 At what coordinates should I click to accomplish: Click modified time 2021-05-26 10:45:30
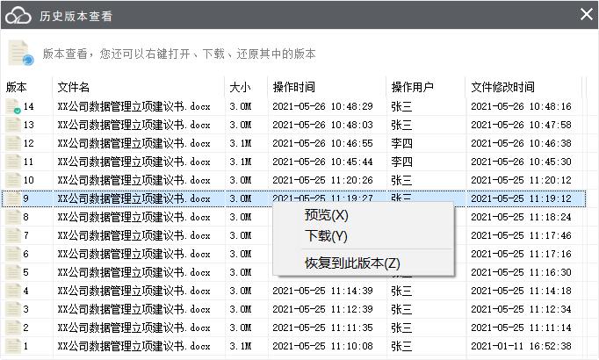(521, 162)
